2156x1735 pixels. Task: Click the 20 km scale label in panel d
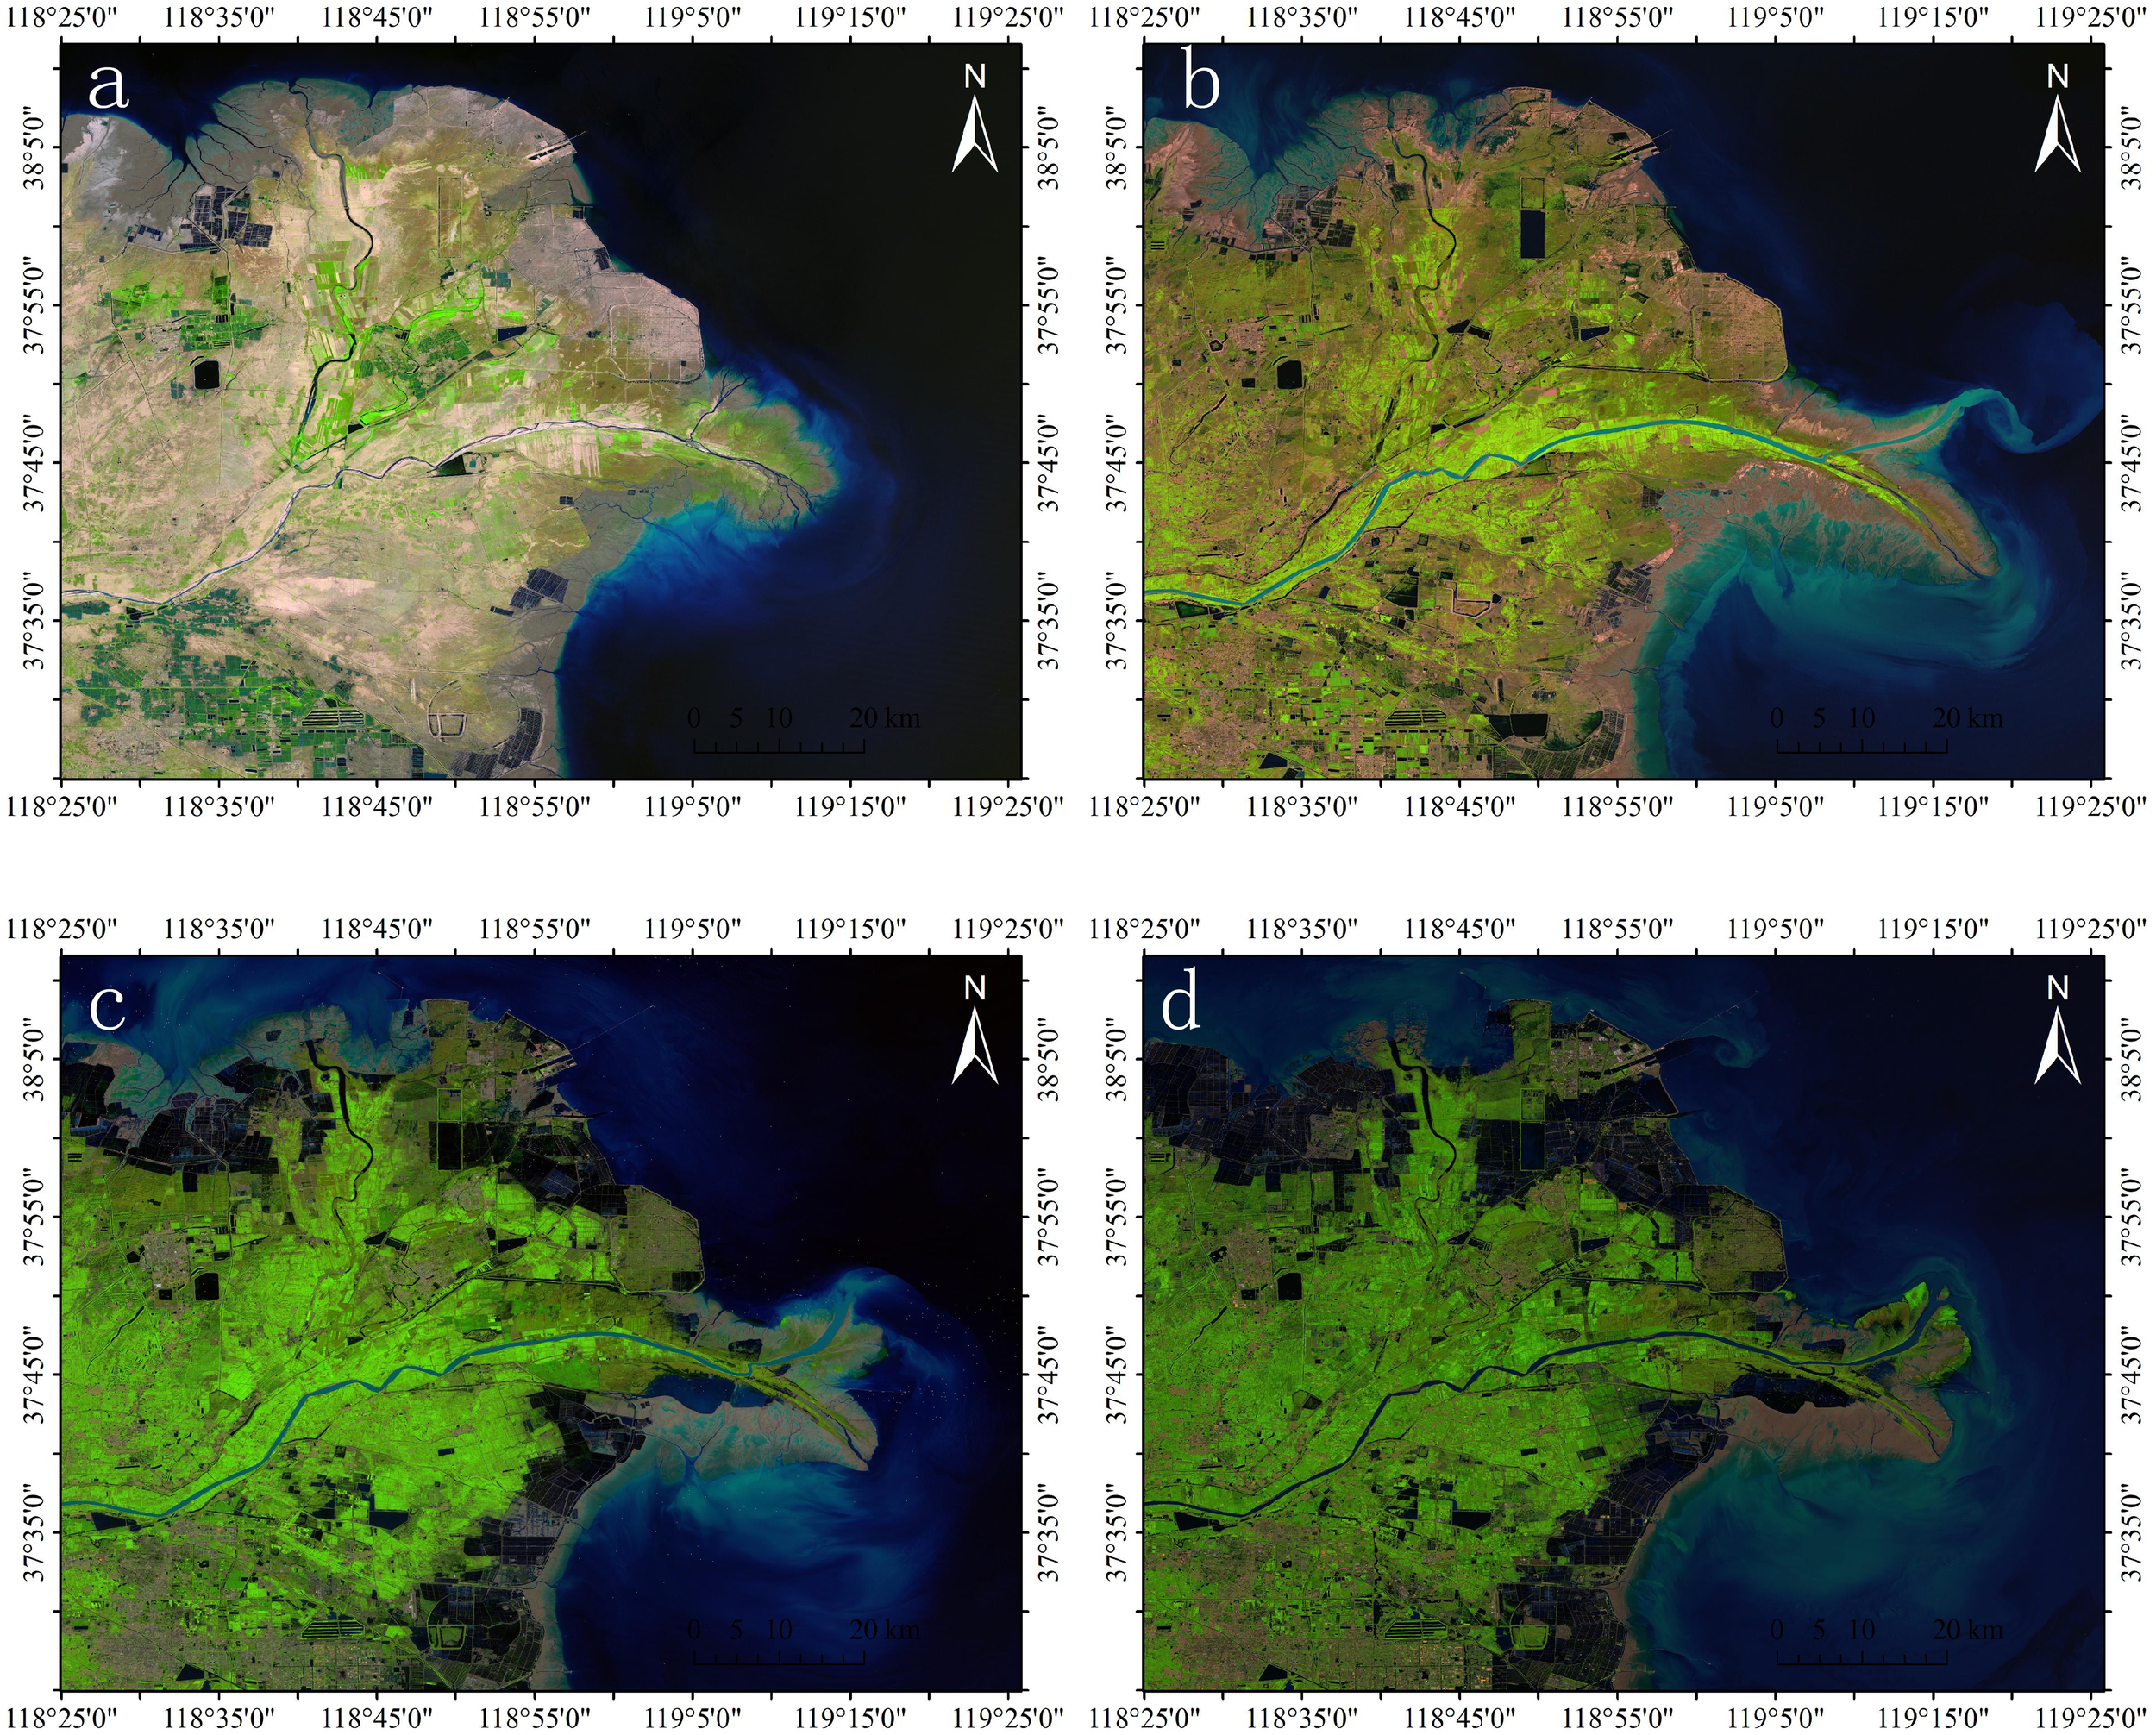[x=1967, y=1630]
